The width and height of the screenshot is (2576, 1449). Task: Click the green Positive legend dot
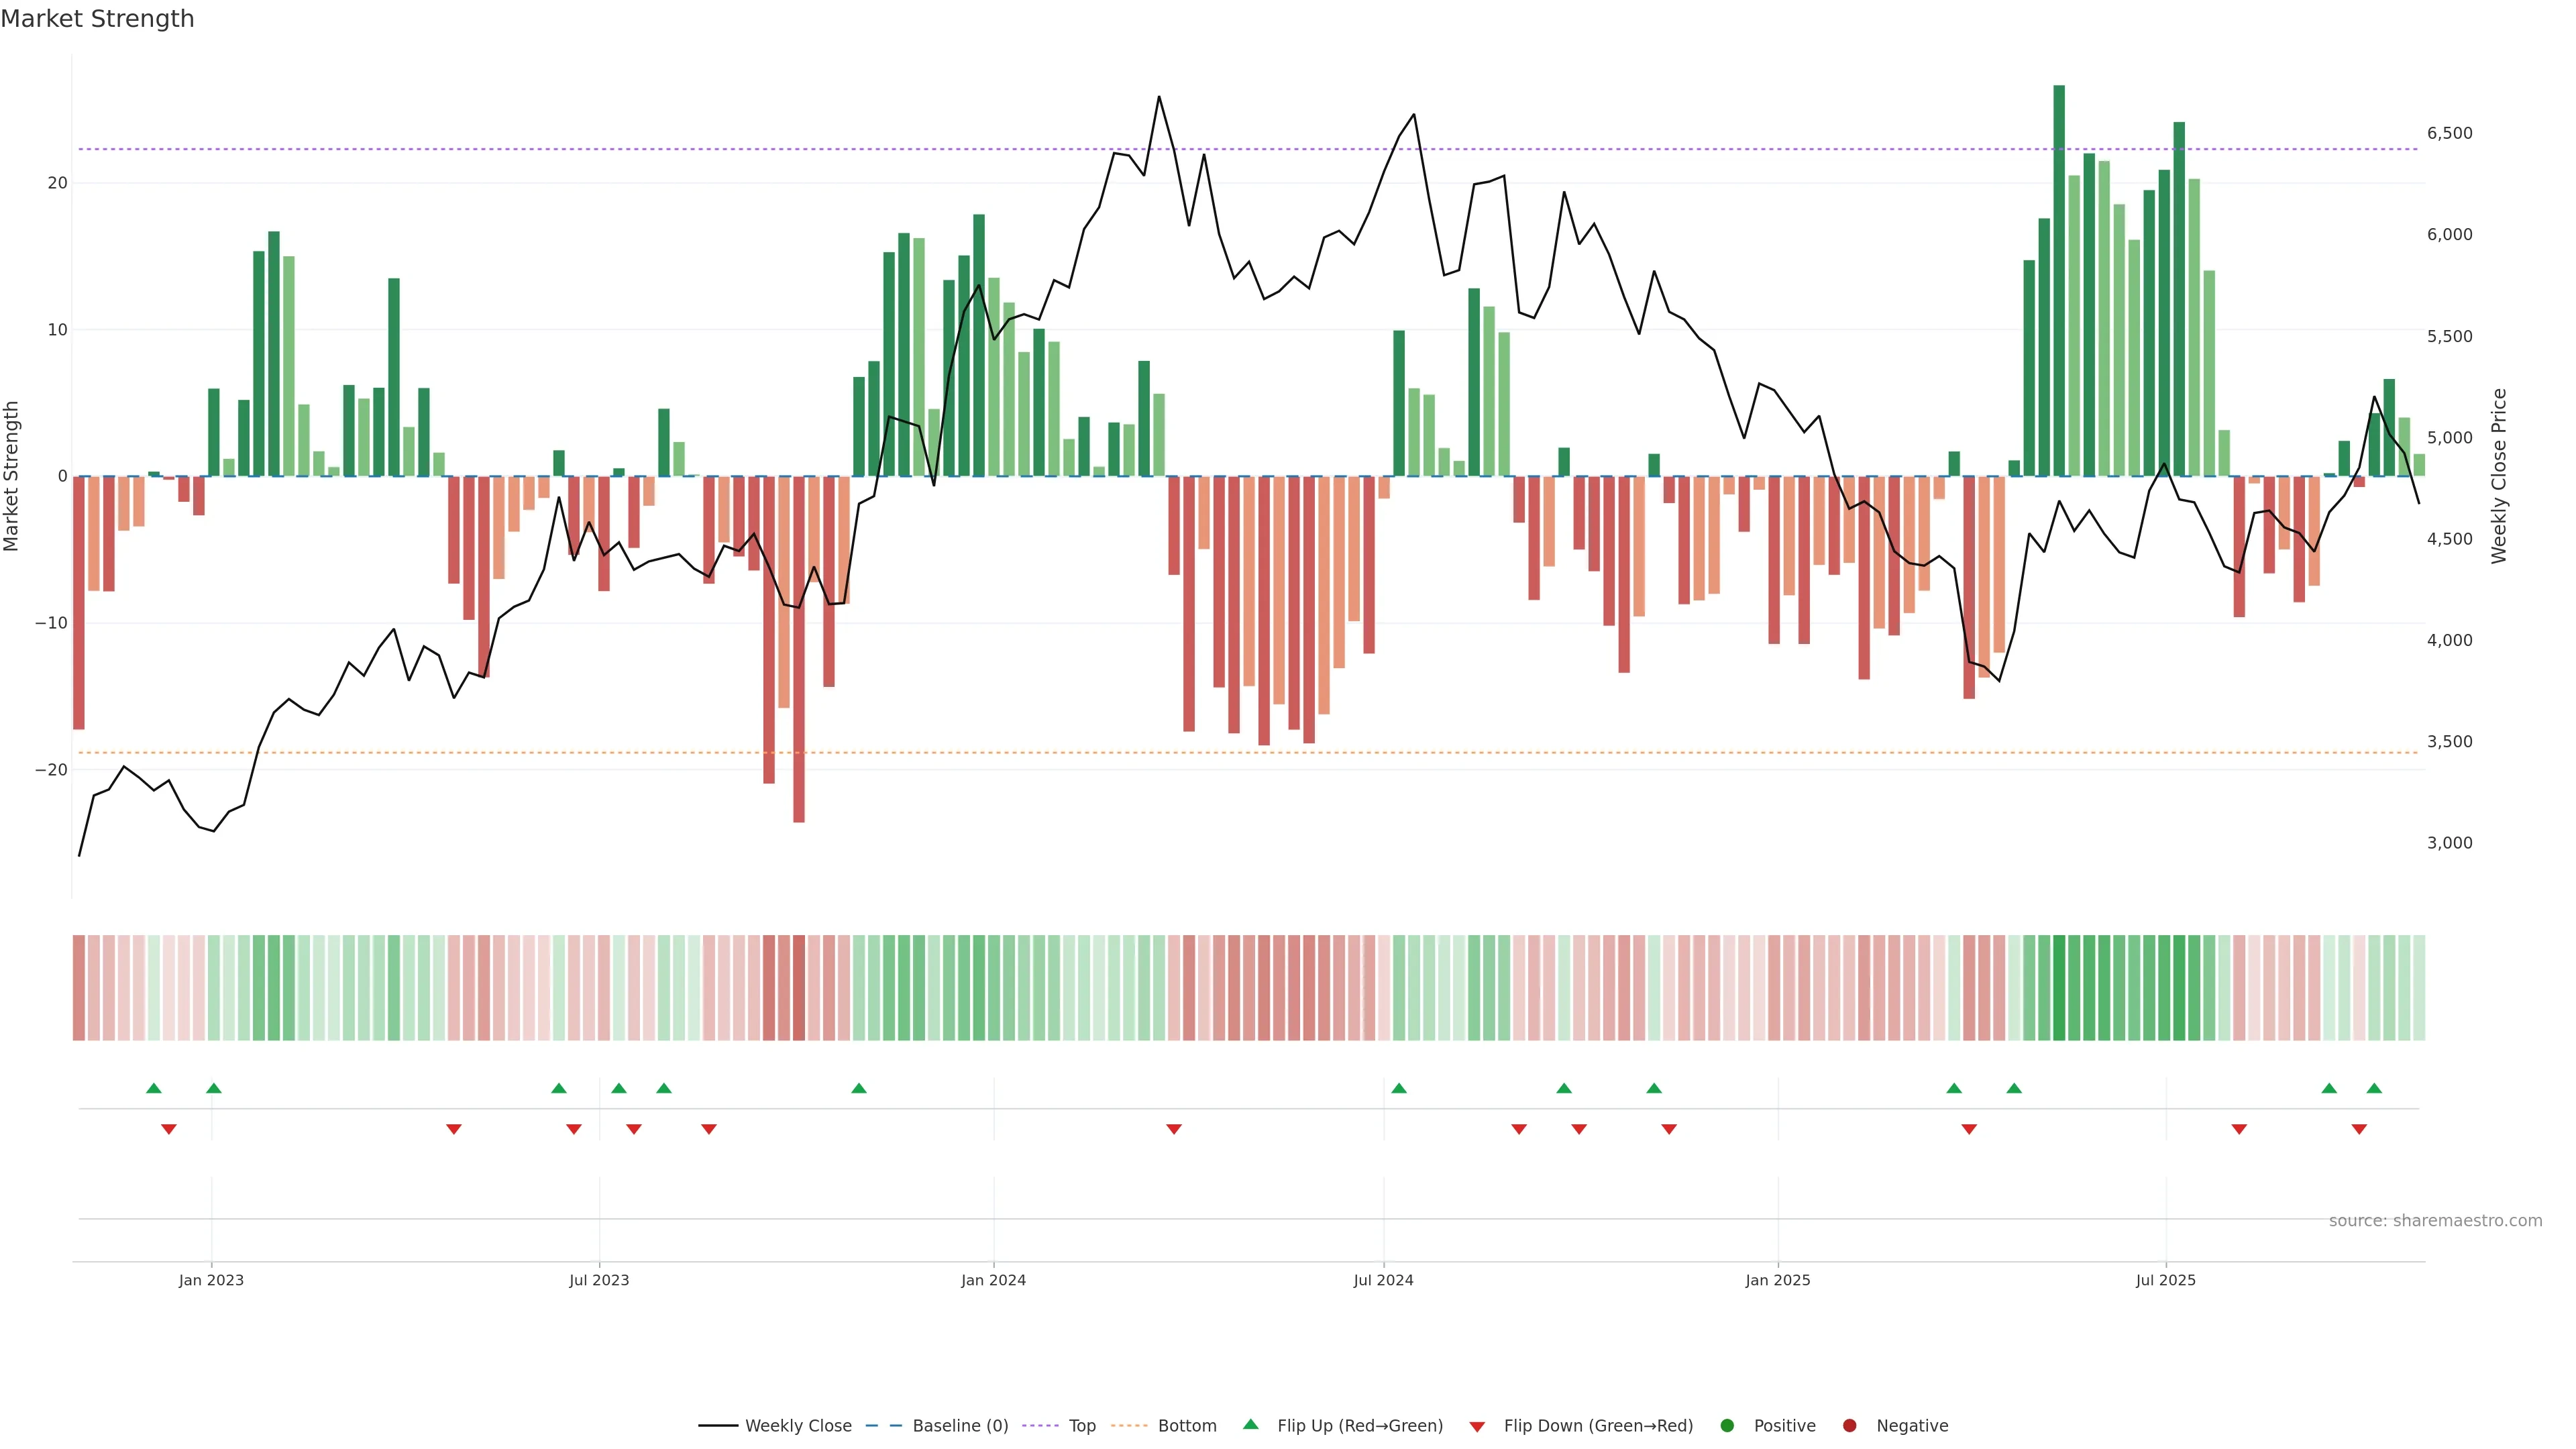[x=1727, y=1426]
